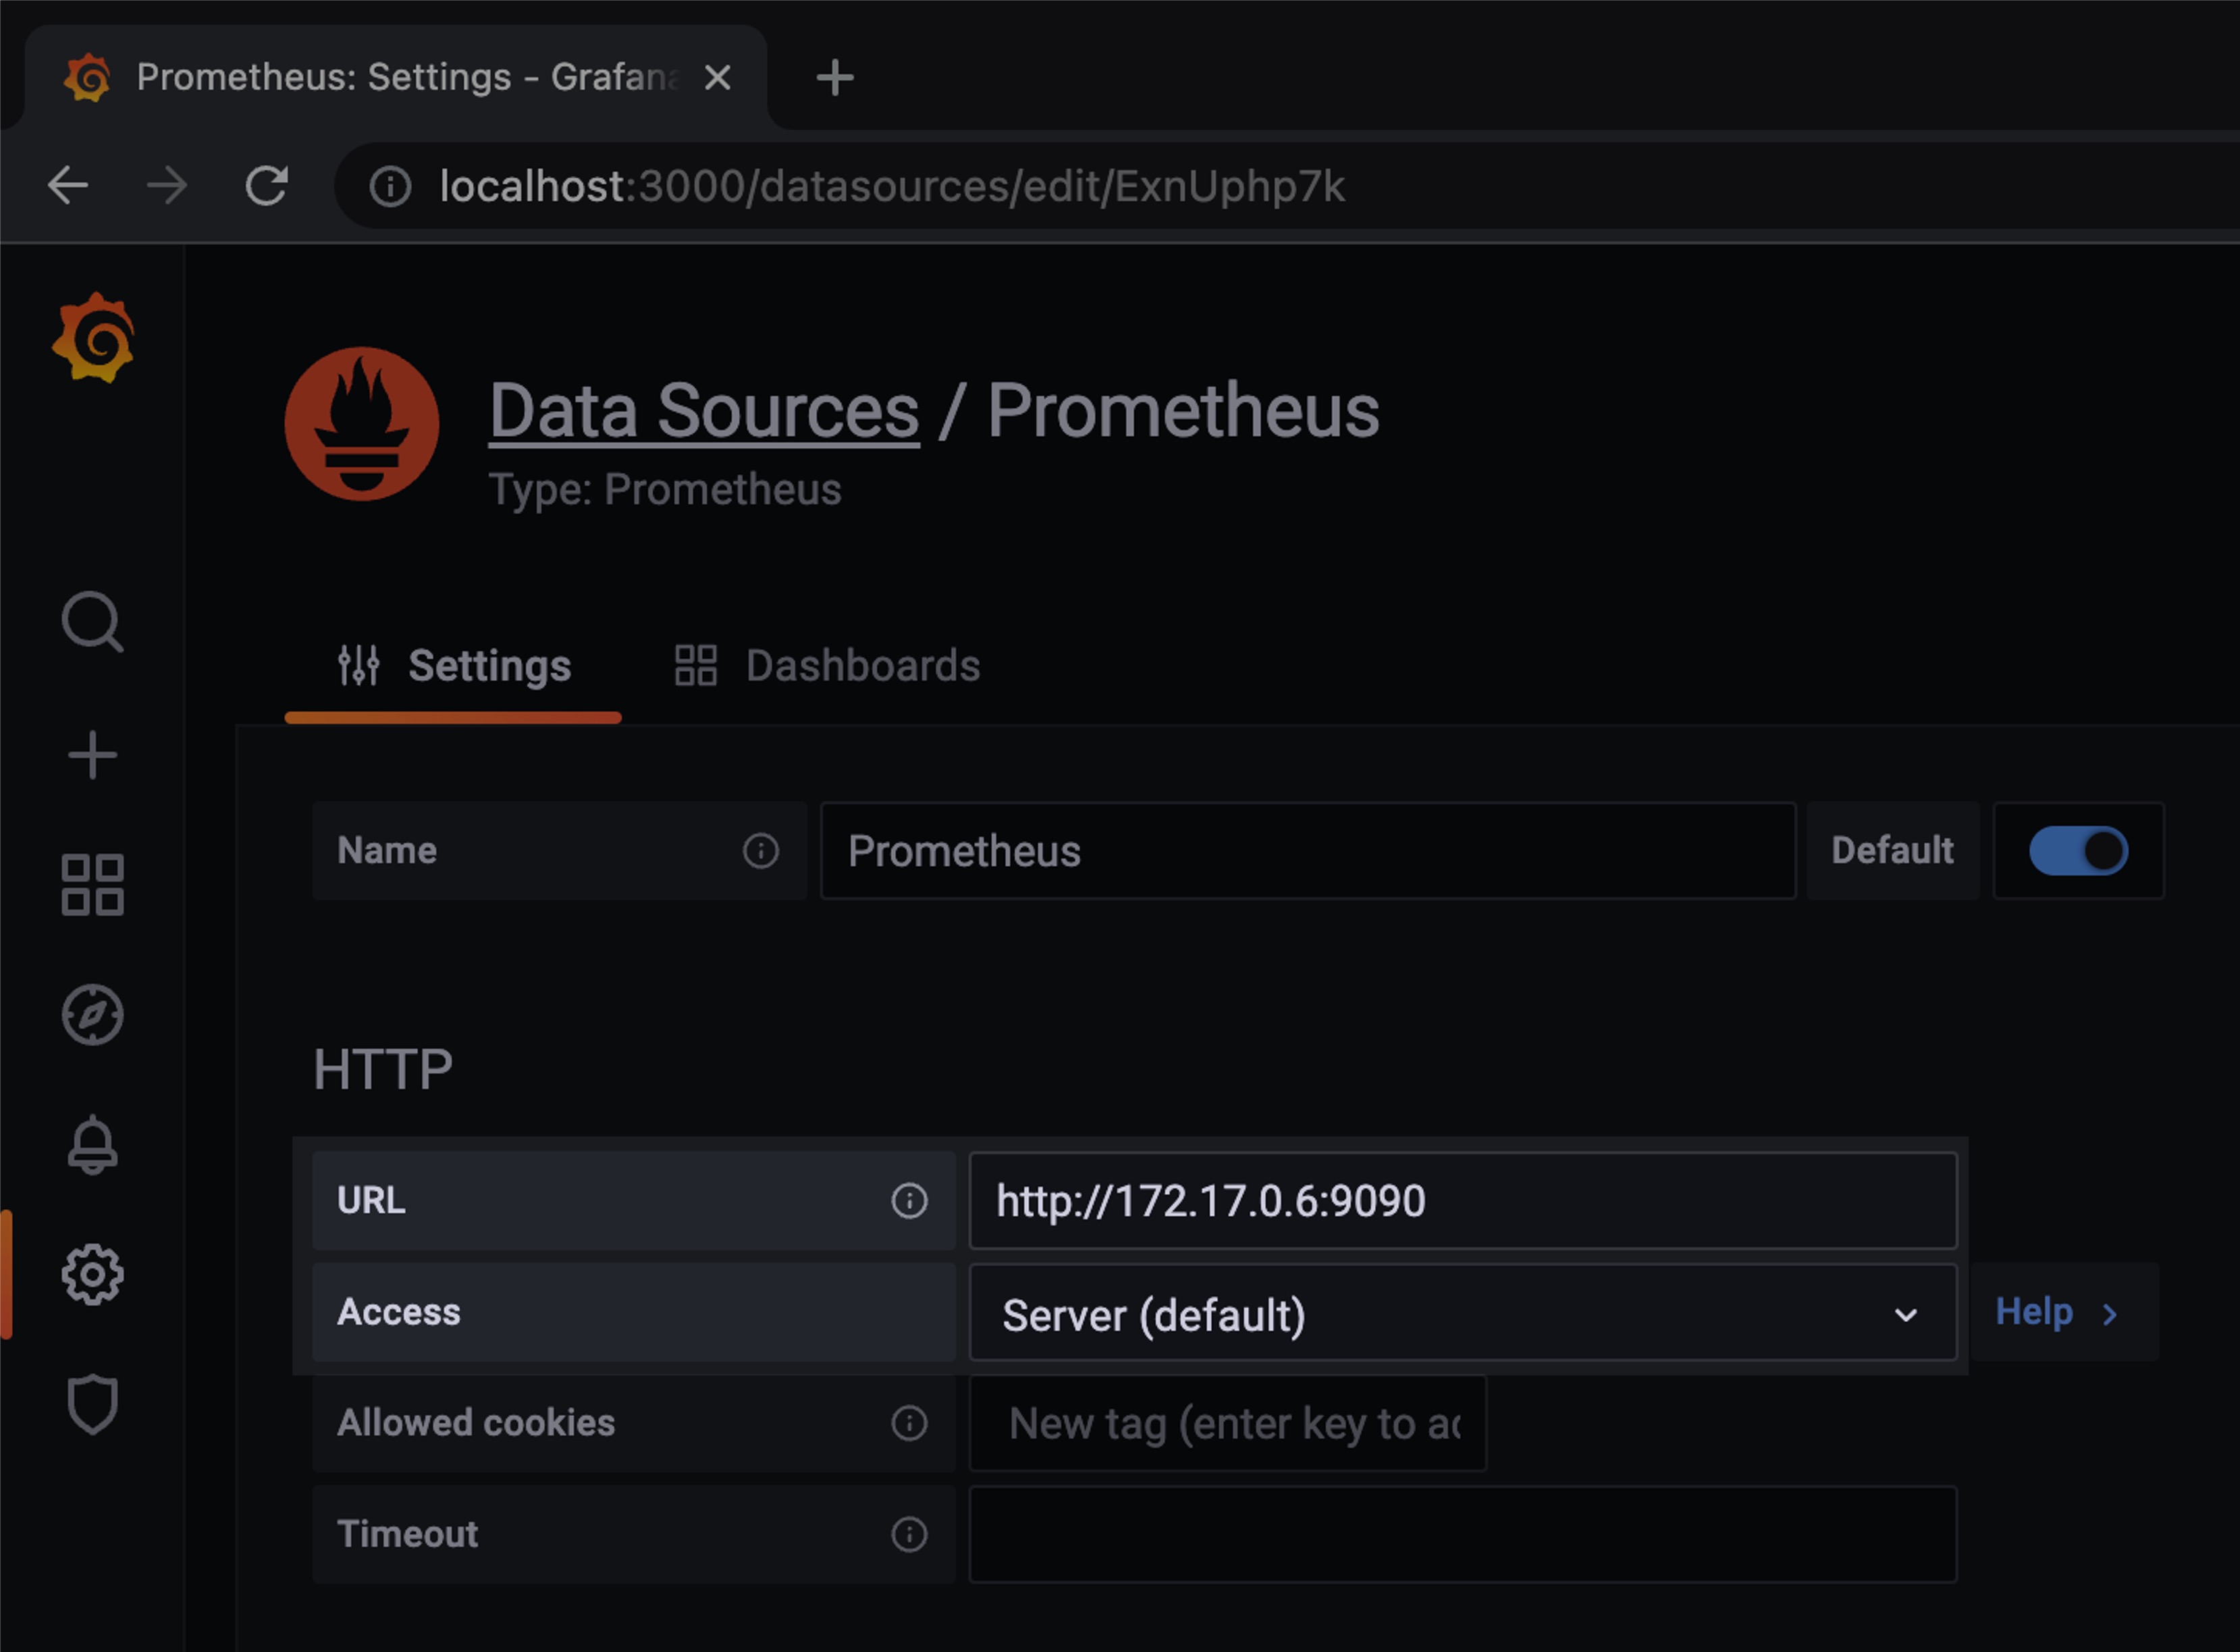Open Configuration via the gear icon
The width and height of the screenshot is (2240, 1652).
click(92, 1275)
